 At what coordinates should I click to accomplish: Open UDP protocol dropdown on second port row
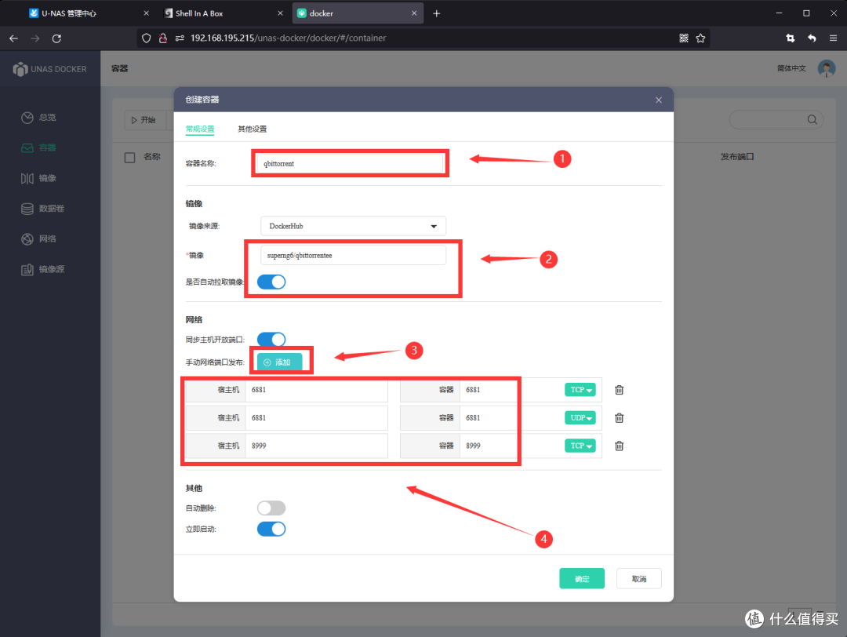[x=580, y=418]
